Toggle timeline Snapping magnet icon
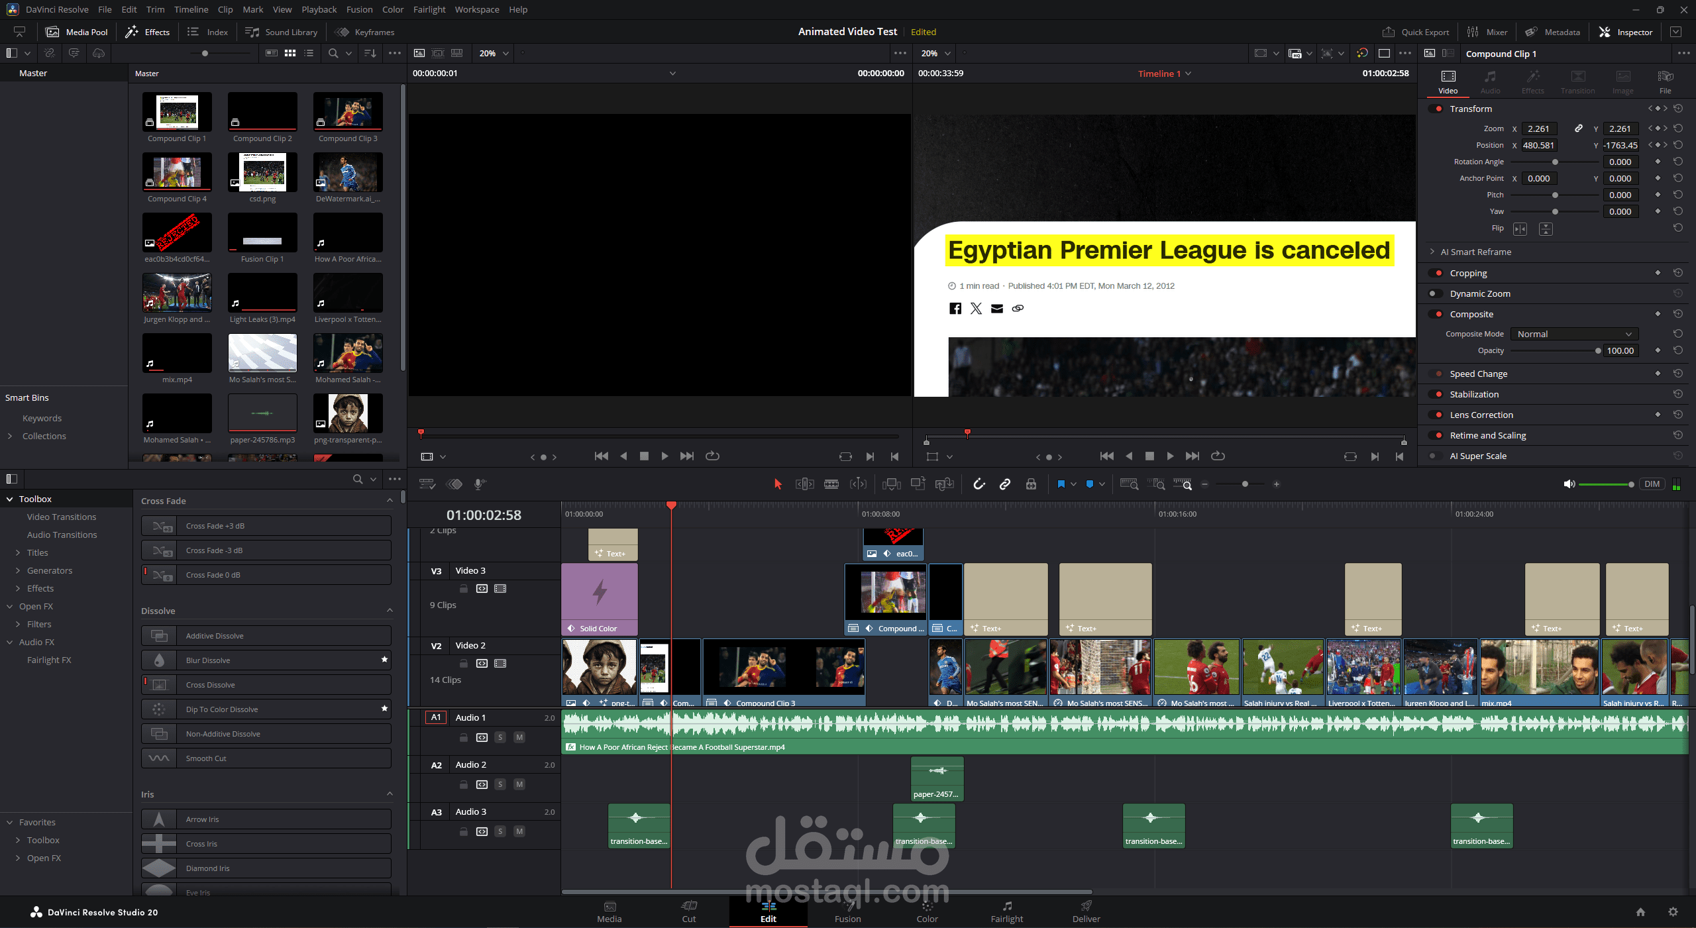 (x=979, y=484)
